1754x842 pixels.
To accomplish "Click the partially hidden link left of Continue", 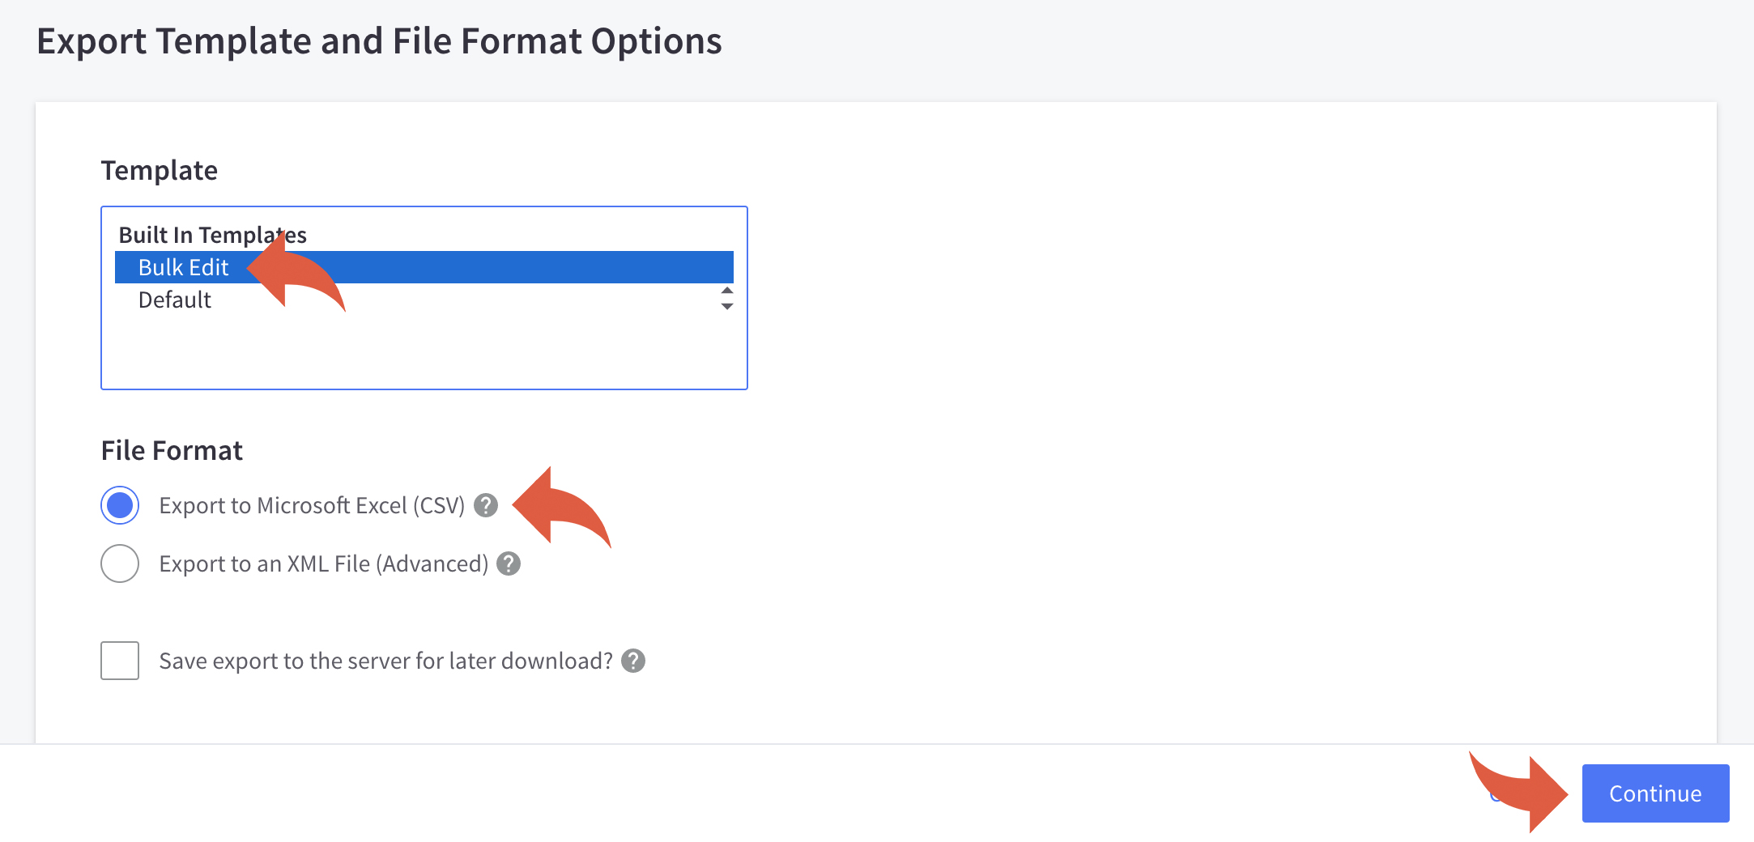I will pos(1495,793).
